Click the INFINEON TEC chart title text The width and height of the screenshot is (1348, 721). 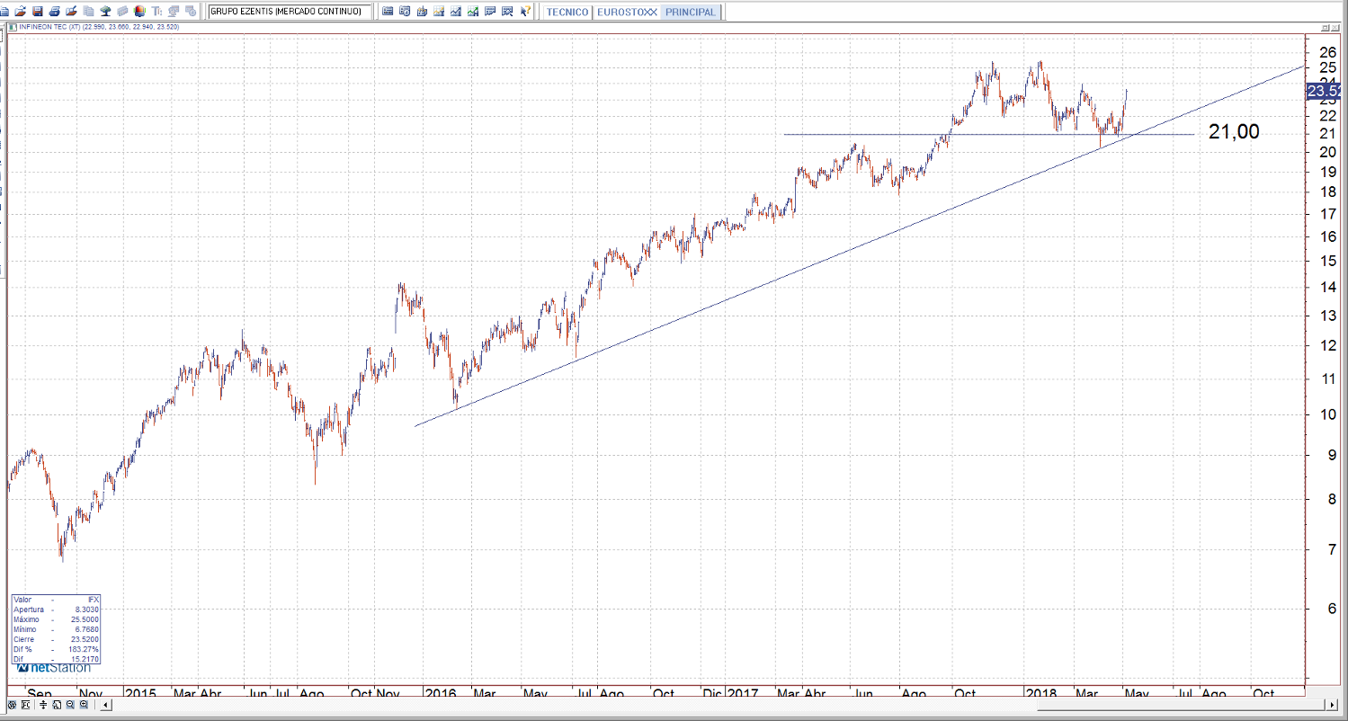point(97,27)
